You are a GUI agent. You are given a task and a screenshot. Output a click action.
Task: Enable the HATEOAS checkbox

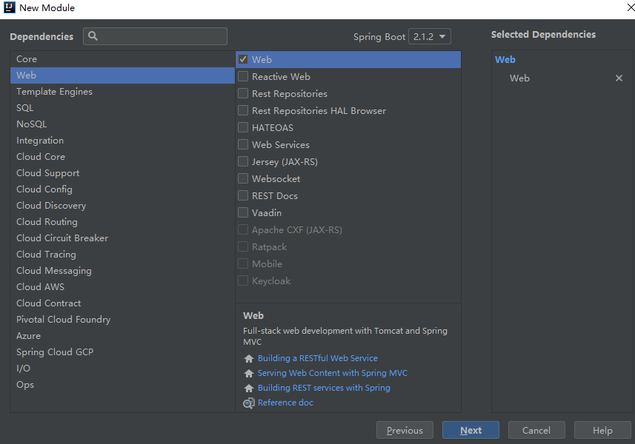[243, 127]
